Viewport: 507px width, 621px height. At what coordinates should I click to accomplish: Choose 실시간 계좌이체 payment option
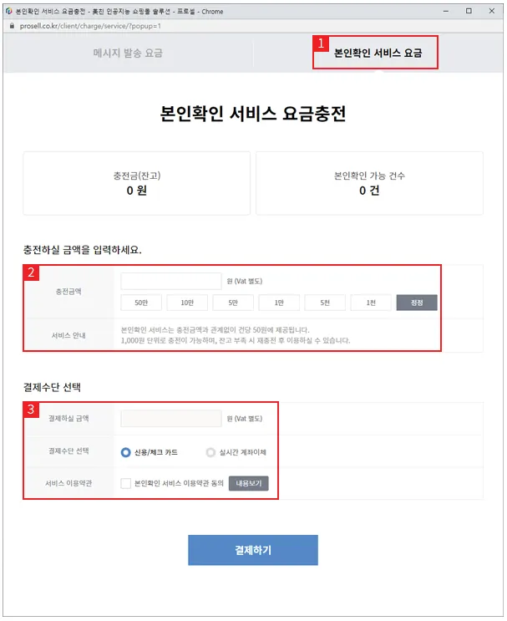point(211,452)
